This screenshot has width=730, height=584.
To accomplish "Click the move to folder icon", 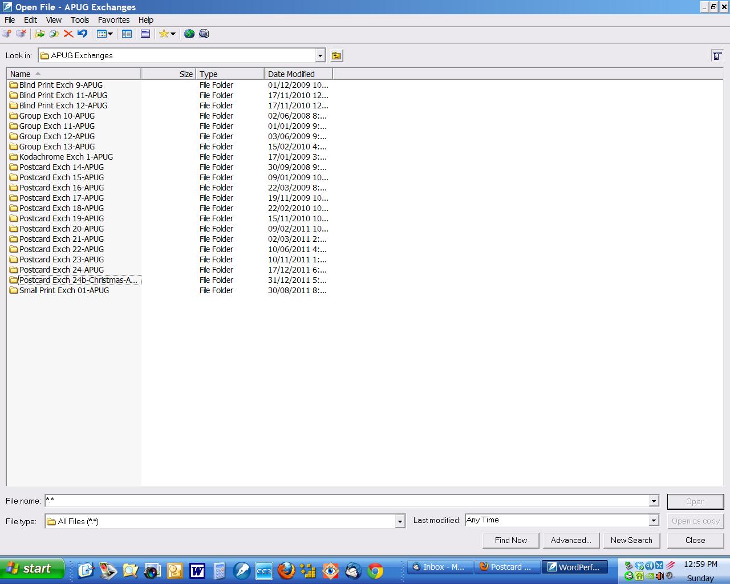I will 40,34.
